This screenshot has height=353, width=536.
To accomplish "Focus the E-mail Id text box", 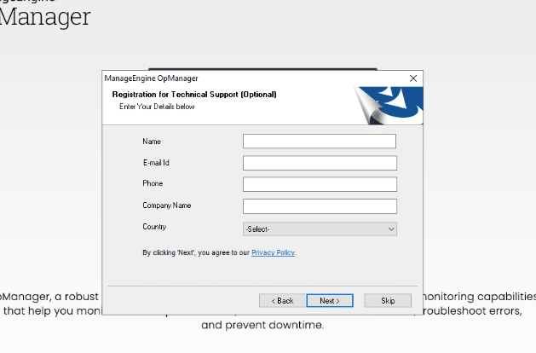I will point(320,163).
